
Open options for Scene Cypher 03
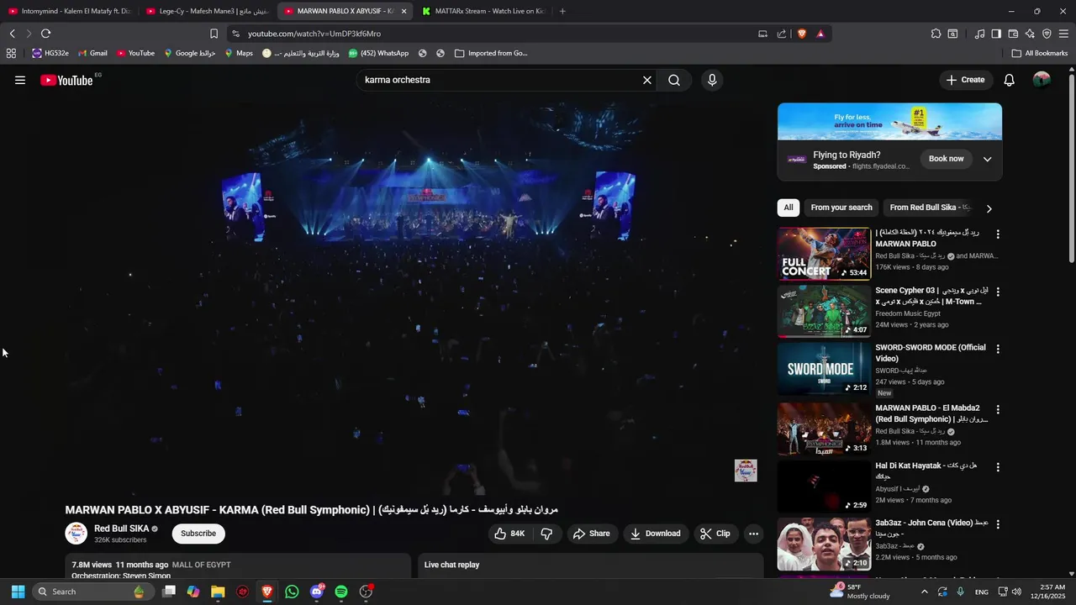998,292
